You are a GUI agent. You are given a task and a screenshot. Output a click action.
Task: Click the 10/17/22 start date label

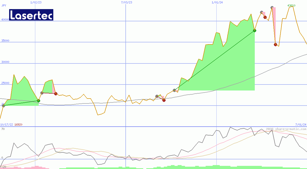7,125
